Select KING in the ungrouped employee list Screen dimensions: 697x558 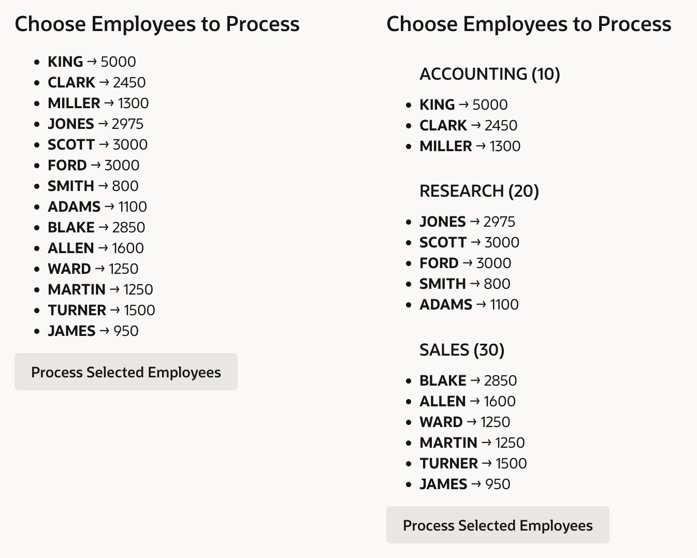pos(92,62)
